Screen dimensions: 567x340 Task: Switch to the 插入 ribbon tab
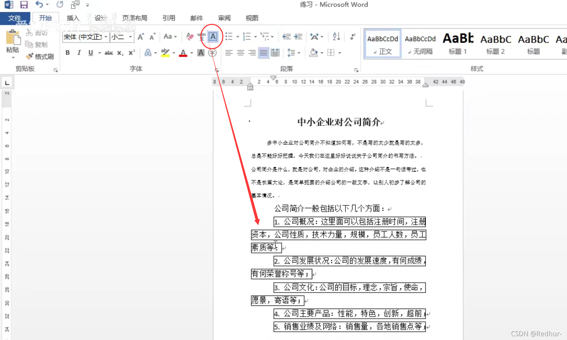click(x=73, y=18)
